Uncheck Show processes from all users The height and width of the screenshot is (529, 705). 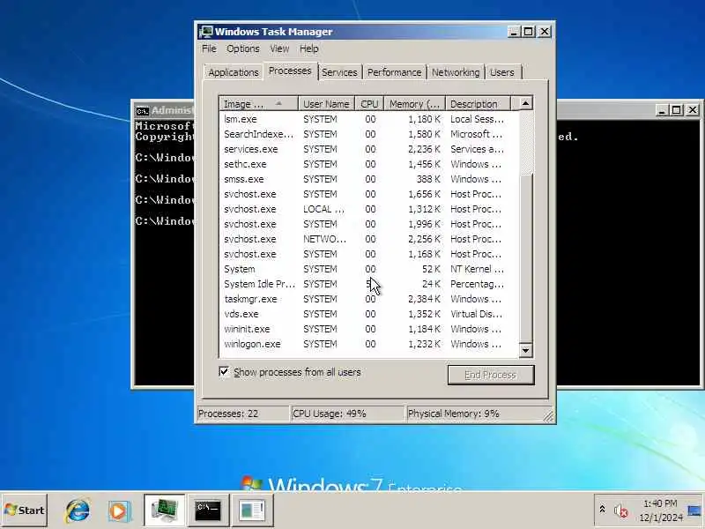[224, 371]
